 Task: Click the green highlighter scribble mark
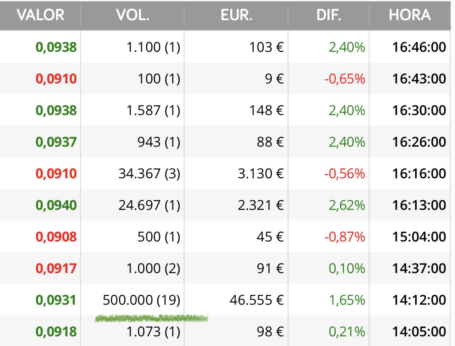(152, 318)
